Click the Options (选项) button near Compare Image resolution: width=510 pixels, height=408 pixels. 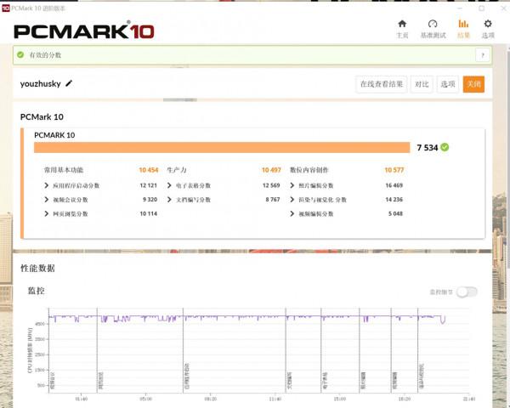coord(448,84)
